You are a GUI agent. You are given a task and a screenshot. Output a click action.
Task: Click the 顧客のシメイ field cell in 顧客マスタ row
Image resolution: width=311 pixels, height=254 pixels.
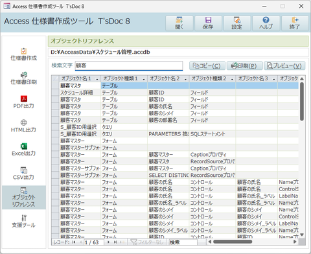click(168, 113)
